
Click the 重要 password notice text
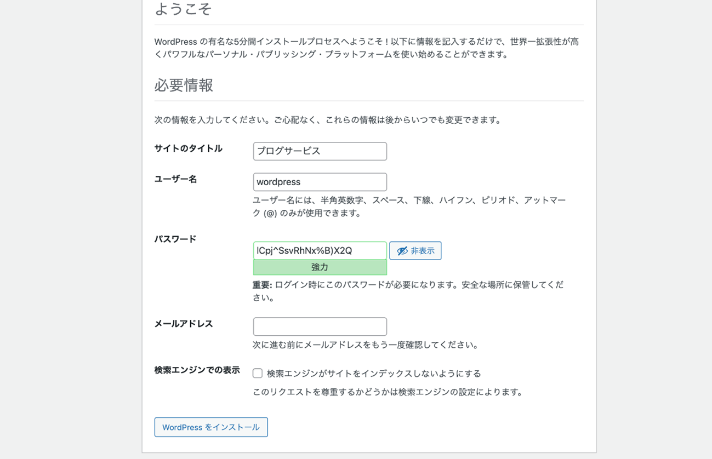(x=407, y=291)
